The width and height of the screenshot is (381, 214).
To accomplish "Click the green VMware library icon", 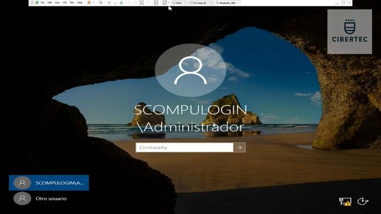I will (37, 2).
